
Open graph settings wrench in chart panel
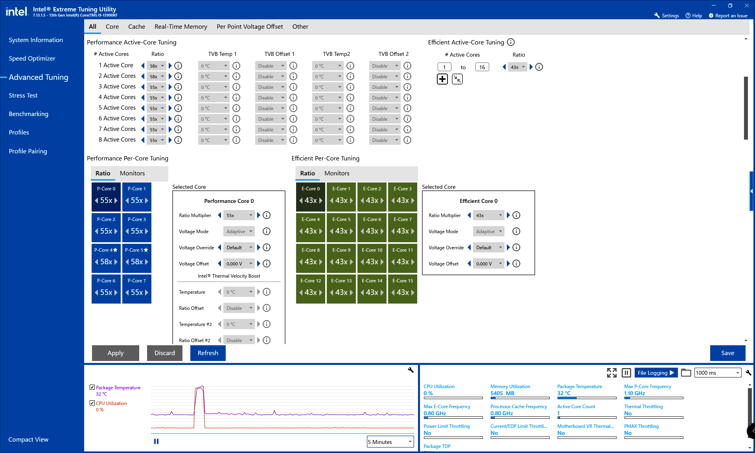(411, 370)
